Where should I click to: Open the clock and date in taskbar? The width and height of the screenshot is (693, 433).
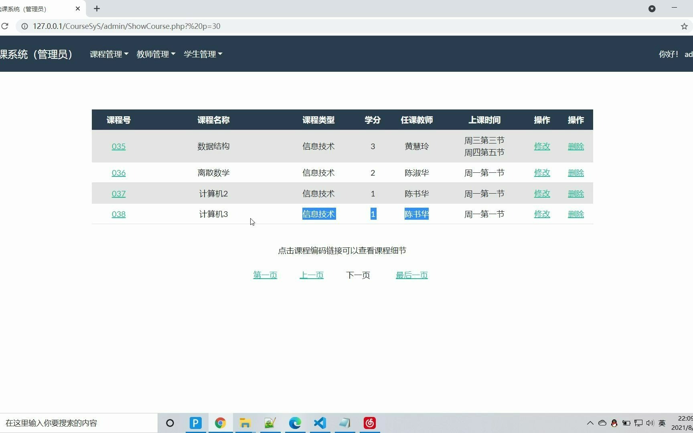(x=682, y=423)
